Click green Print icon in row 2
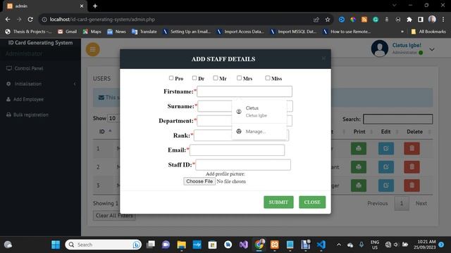 (x=359, y=167)
